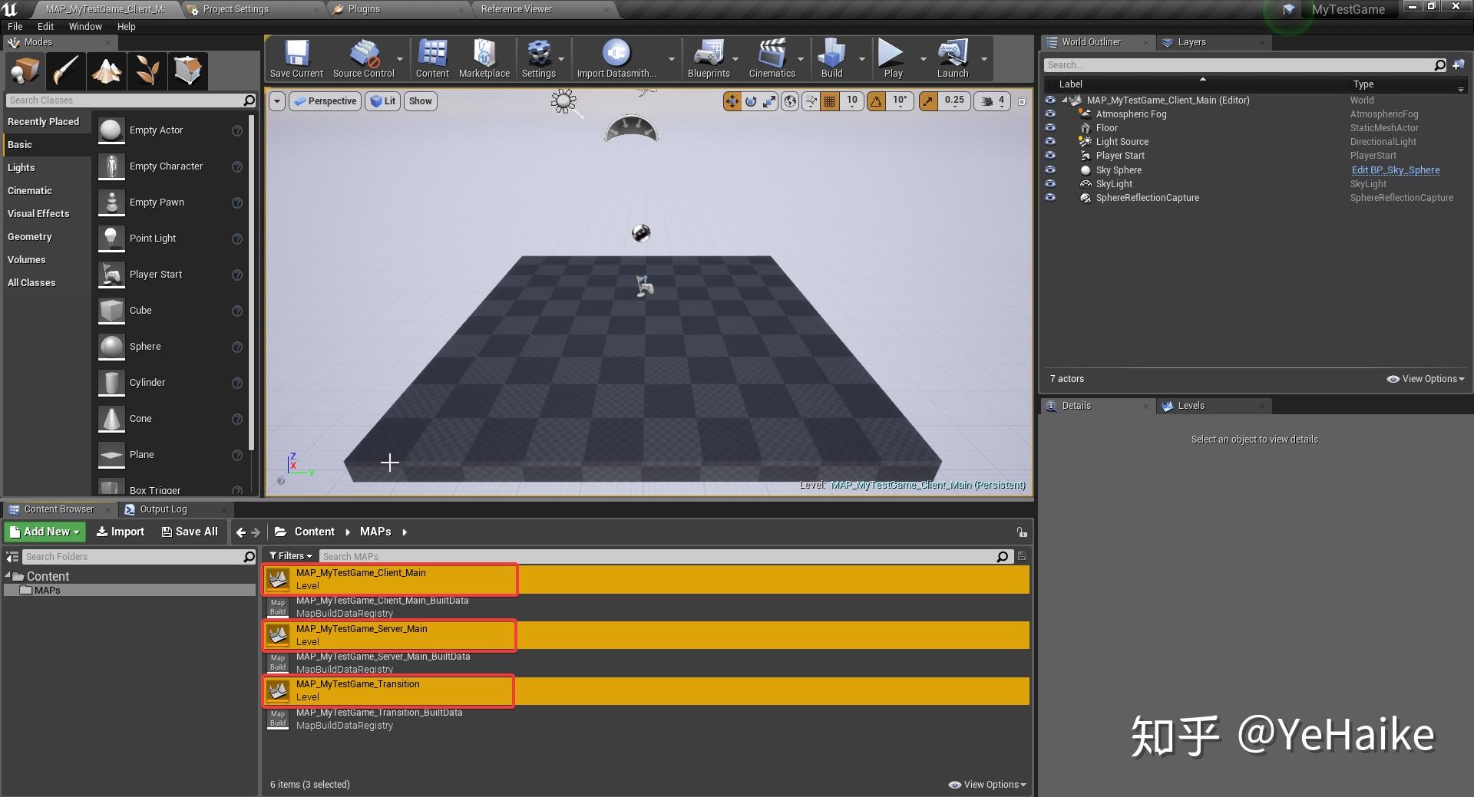The width and height of the screenshot is (1474, 797).
Task: Adjust the camera speed control
Action: tap(992, 100)
